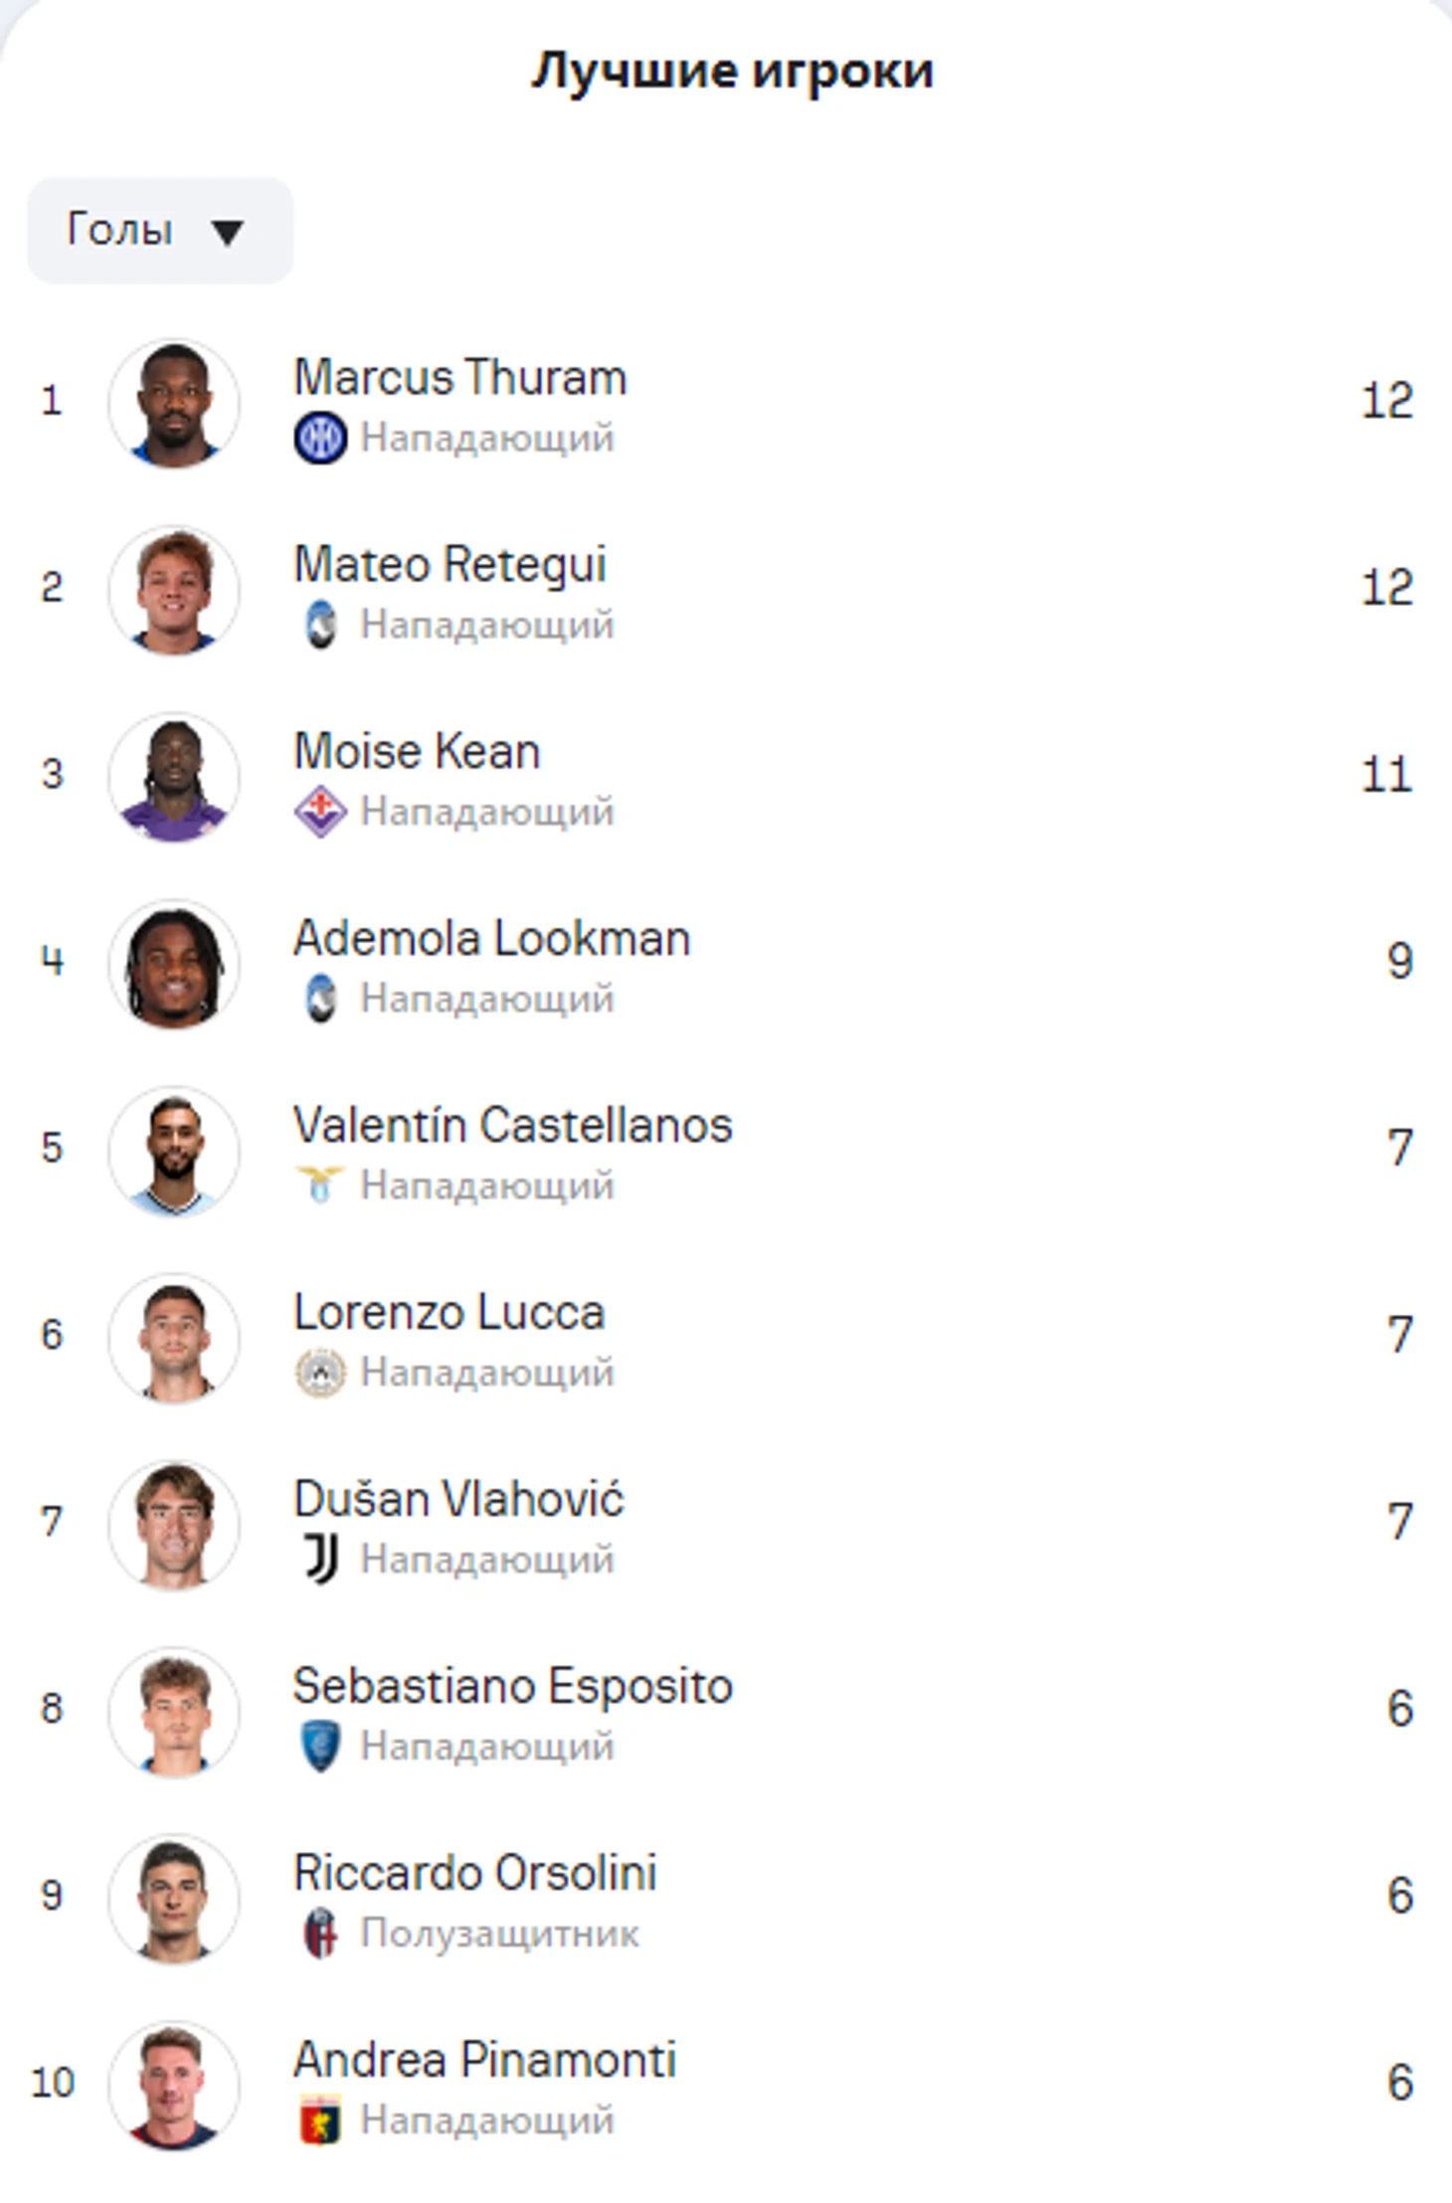
Task: Click Riccardo Orsolini's name
Action: (474, 1874)
